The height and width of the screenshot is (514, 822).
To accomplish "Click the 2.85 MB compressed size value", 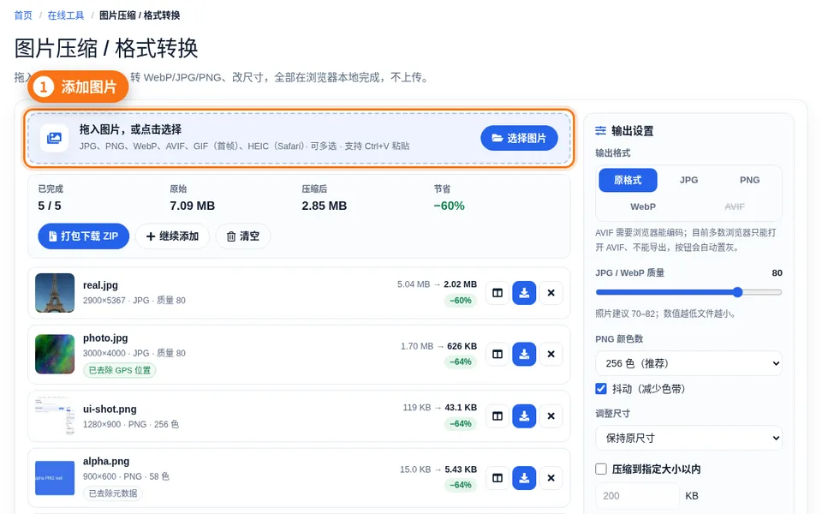I will coord(324,206).
